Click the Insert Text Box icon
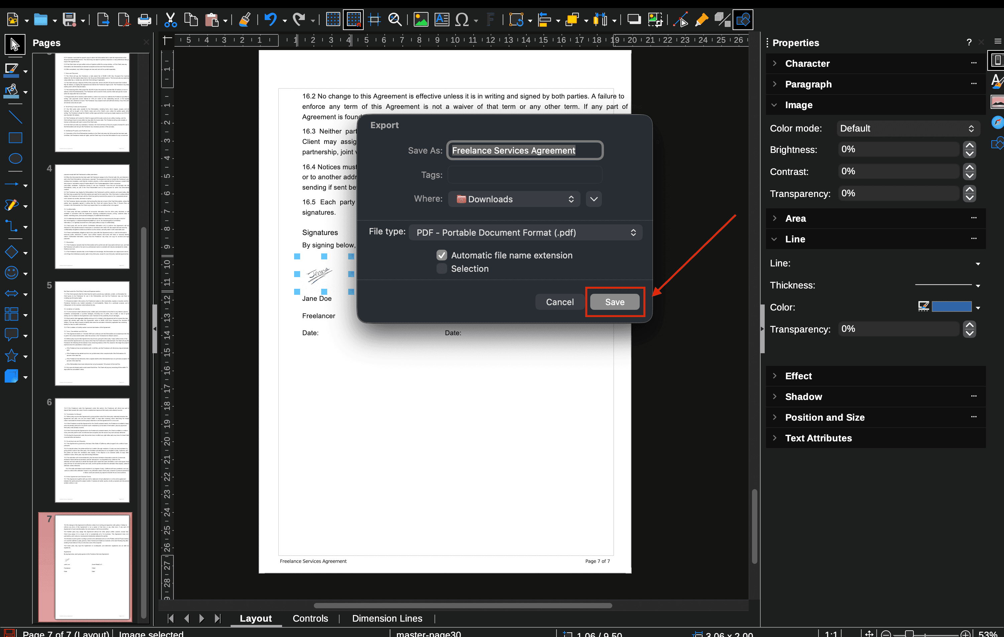The image size is (1004, 637). pos(442,20)
